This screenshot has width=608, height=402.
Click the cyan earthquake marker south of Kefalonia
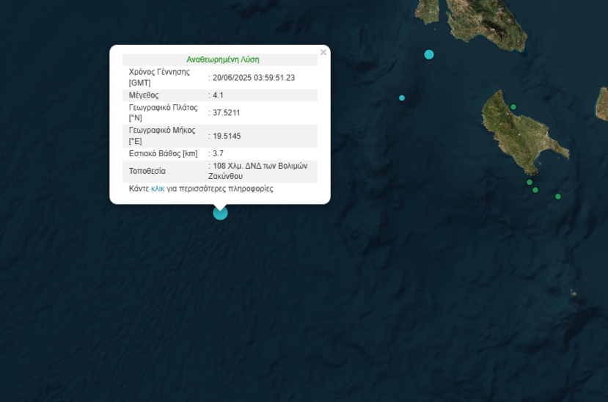coord(429,54)
